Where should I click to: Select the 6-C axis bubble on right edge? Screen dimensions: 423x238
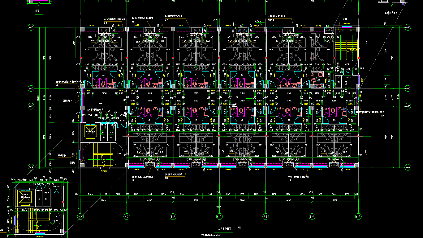pos(408,88)
